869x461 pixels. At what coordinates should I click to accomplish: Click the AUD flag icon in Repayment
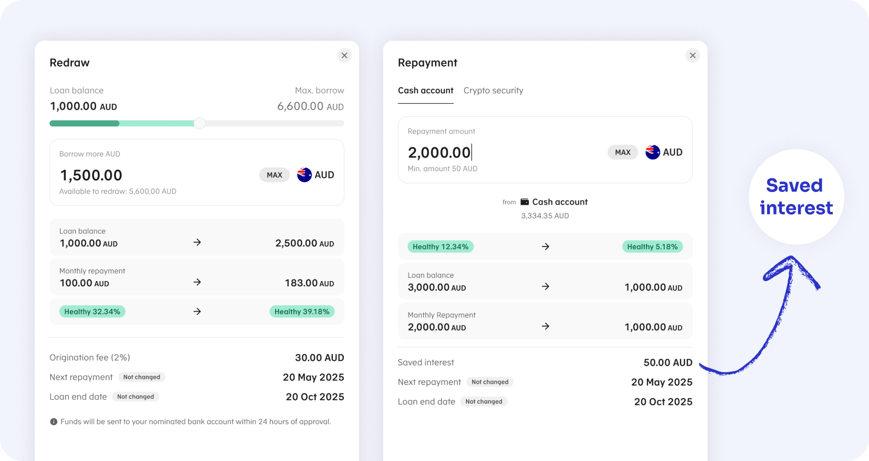[653, 152]
